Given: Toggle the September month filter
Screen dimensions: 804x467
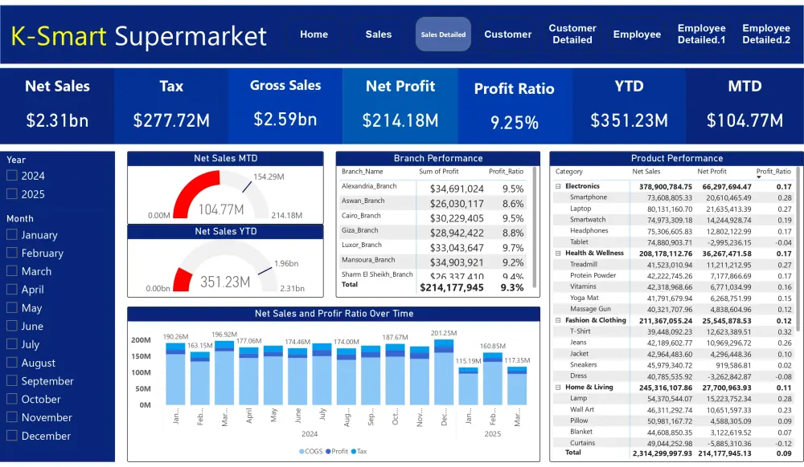Looking at the screenshot, I should 12,380.
